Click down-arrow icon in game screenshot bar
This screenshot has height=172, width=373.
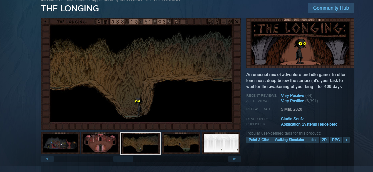pos(99,22)
